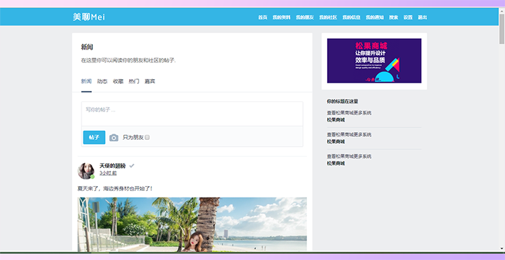Tick the 只为朋友 checkbox

coord(147,137)
